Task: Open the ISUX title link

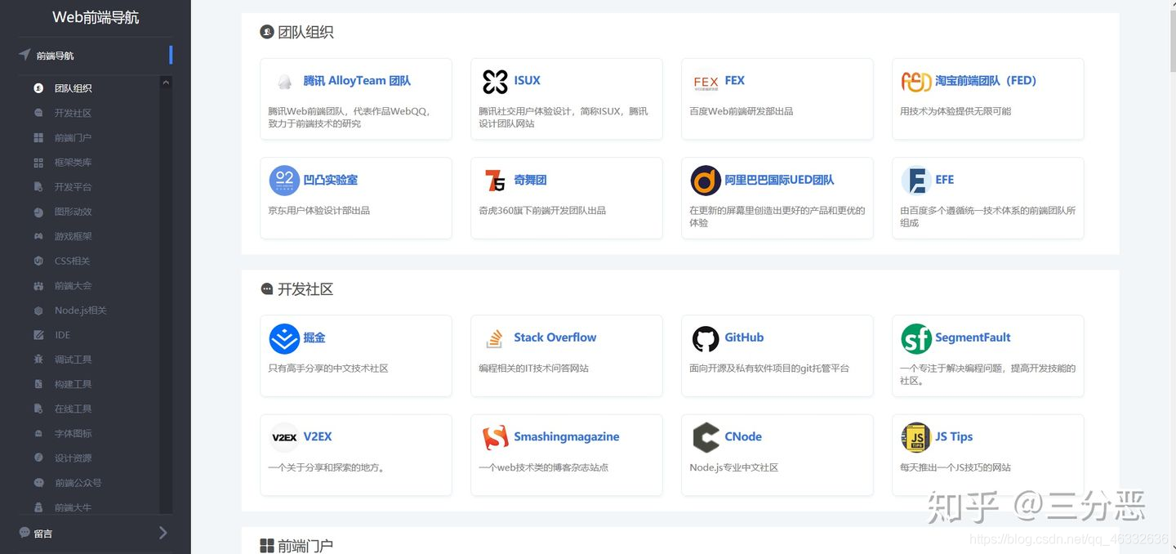Action: (x=527, y=81)
